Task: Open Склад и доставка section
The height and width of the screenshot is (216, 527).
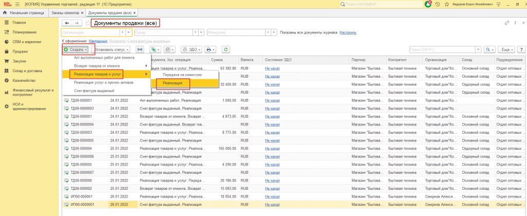Action: (x=27, y=71)
